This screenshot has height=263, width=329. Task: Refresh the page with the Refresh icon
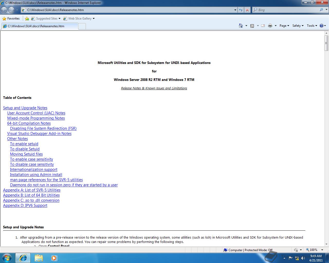(241, 10)
